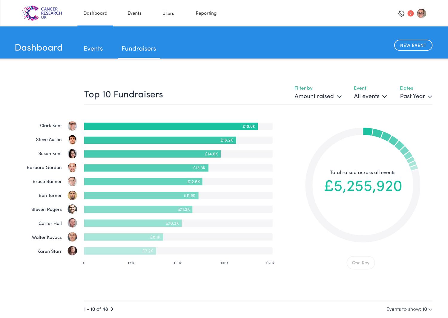448x318 pixels.
Task: Click Karen Starr's profile photo
Action: point(72,251)
